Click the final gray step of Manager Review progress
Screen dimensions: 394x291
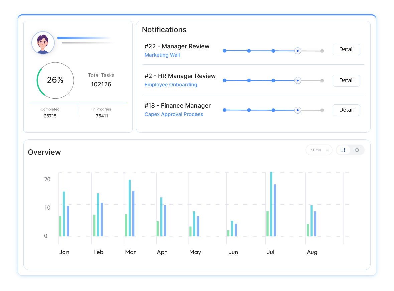[322, 51]
